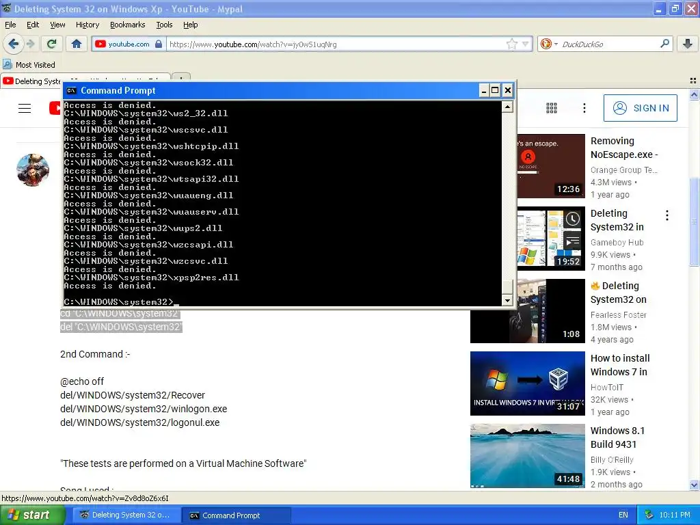
Task: Click the Orange Group channel name
Action: [x=623, y=170]
